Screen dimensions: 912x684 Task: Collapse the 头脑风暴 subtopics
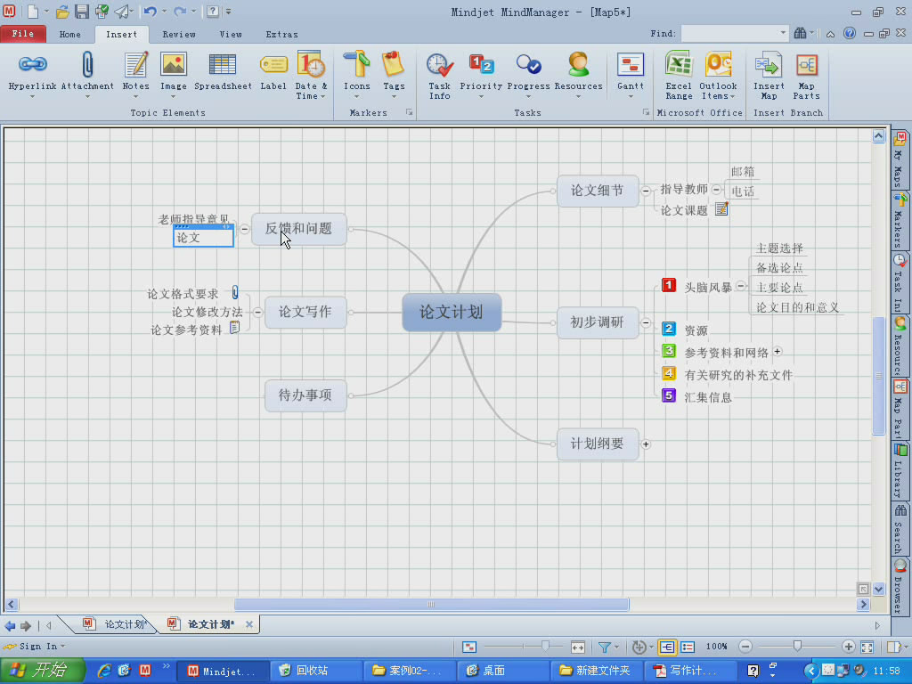tap(740, 286)
